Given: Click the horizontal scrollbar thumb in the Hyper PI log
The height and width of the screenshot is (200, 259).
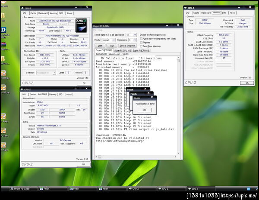Looking at the screenshot, I should [x=100, y=157].
